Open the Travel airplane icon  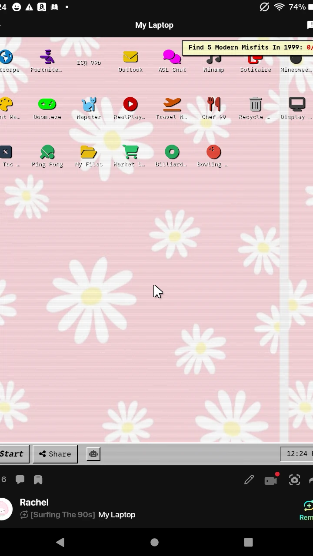coord(172,104)
